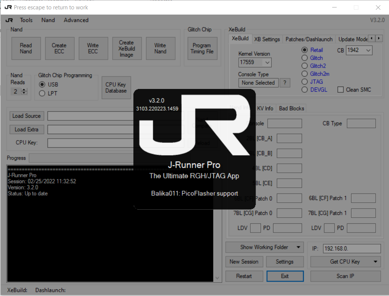The image size is (389, 296).
Task: Click the Get CPU Key button
Action: (x=345, y=262)
